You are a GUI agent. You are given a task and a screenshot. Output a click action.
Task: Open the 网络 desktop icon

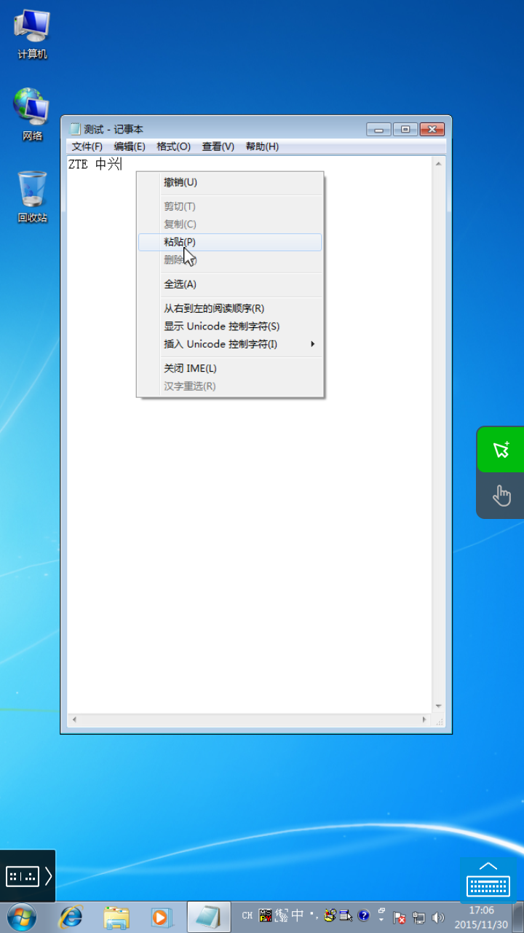(x=32, y=114)
